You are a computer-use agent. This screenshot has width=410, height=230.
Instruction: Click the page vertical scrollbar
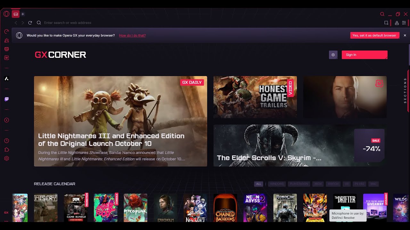(409, 54)
